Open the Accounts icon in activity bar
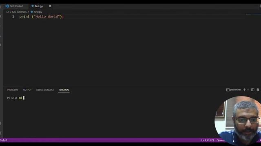Screen dimensions: 261x146 click(x=1, y=123)
